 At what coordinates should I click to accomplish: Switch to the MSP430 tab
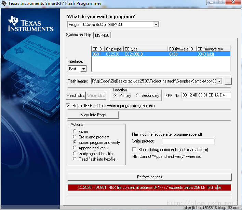click(x=102, y=35)
